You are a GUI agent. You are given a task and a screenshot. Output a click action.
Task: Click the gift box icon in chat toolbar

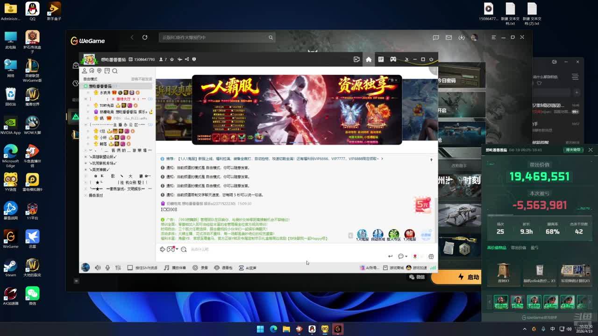tap(431, 256)
